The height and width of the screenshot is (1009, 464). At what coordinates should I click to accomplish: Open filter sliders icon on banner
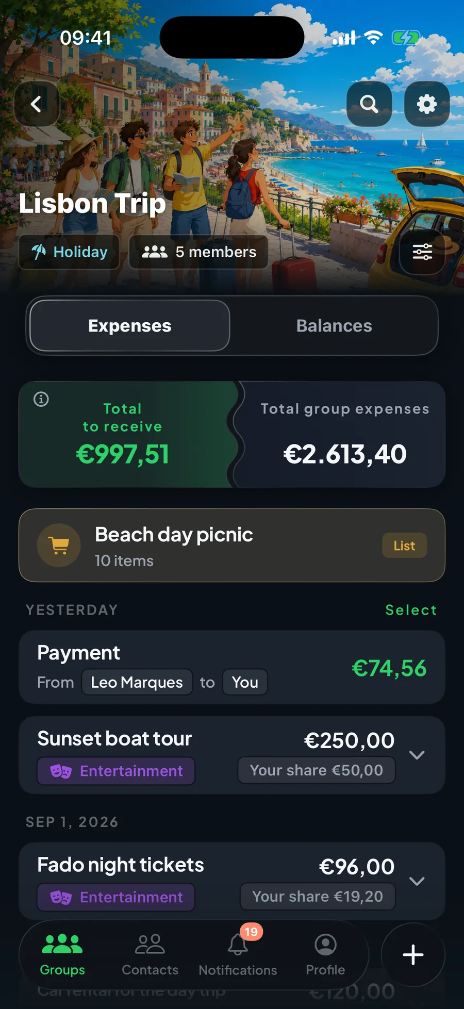(422, 252)
